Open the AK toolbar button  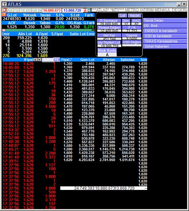pos(10,10)
